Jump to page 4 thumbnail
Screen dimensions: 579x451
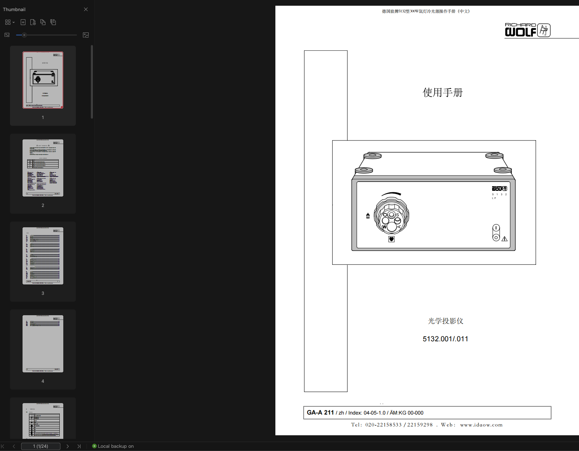coord(43,344)
